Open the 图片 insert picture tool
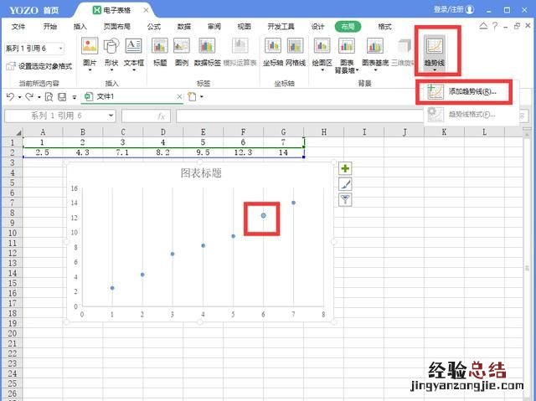The image size is (536, 401). pos(90,54)
